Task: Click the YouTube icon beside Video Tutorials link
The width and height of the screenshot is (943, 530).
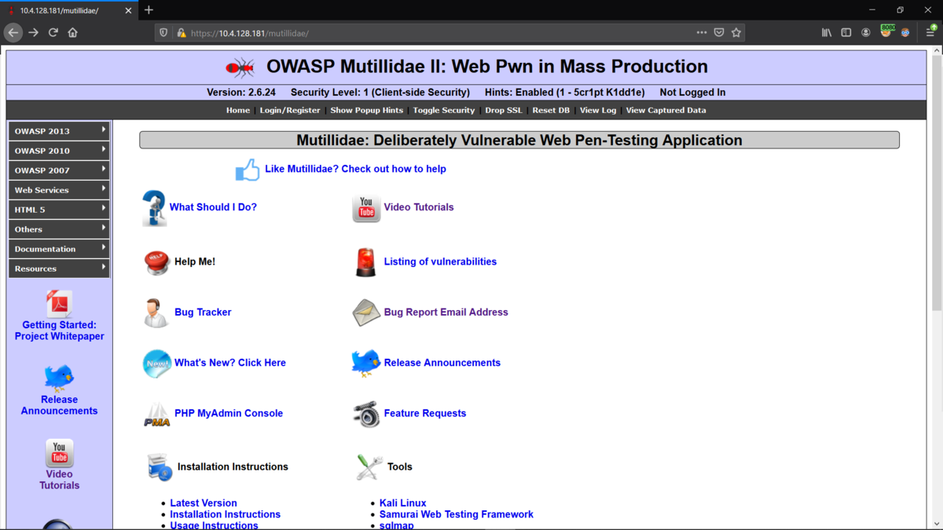Action: point(366,208)
